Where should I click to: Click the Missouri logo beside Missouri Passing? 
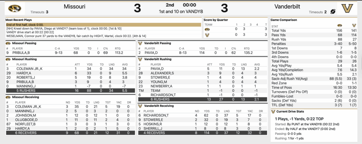coord(8,43)
